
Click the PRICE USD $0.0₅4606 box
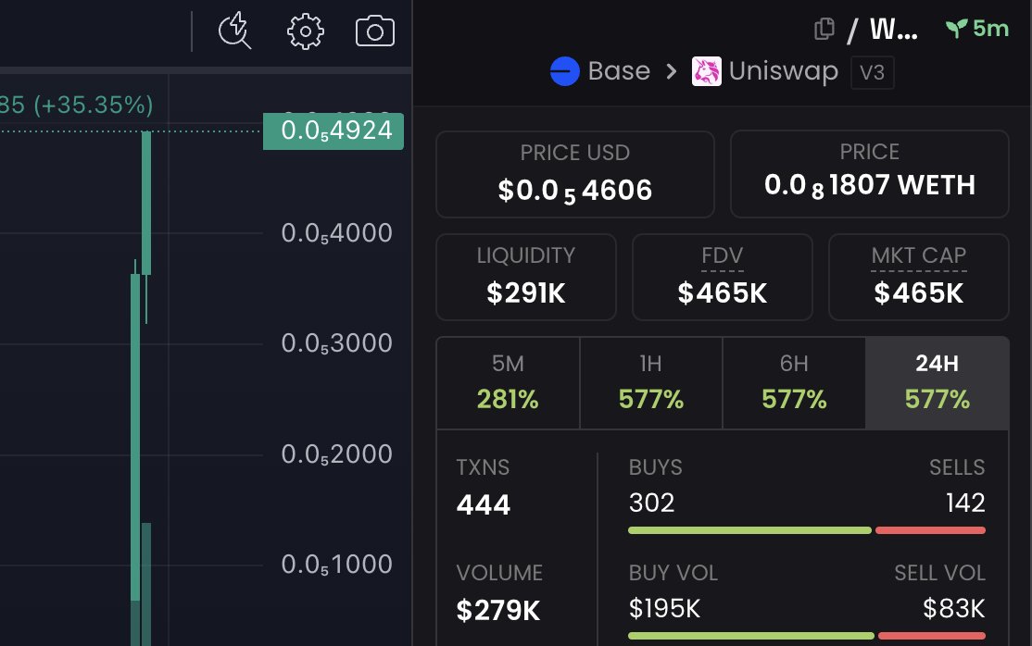[575, 174]
